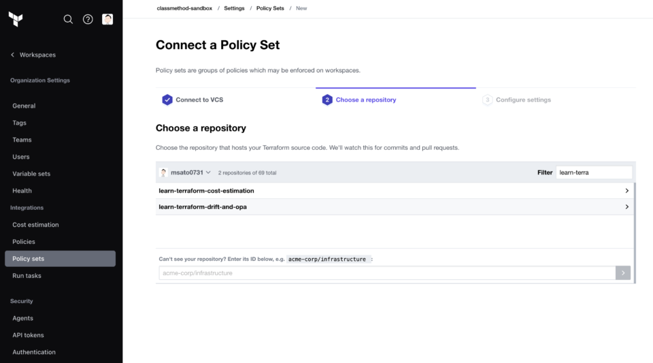Image resolution: width=653 pixels, height=363 pixels.
Task: Click the Connect to VCS checkmark badge
Action: pos(167,99)
